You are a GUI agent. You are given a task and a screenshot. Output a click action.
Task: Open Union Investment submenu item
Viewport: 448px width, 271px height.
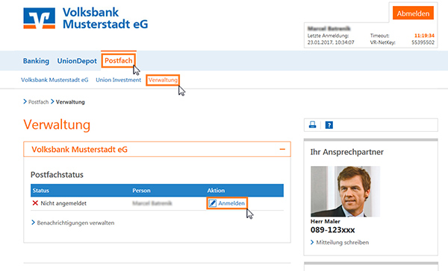click(x=118, y=80)
